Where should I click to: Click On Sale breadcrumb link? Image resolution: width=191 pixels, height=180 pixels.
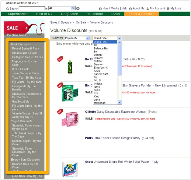point(81,22)
